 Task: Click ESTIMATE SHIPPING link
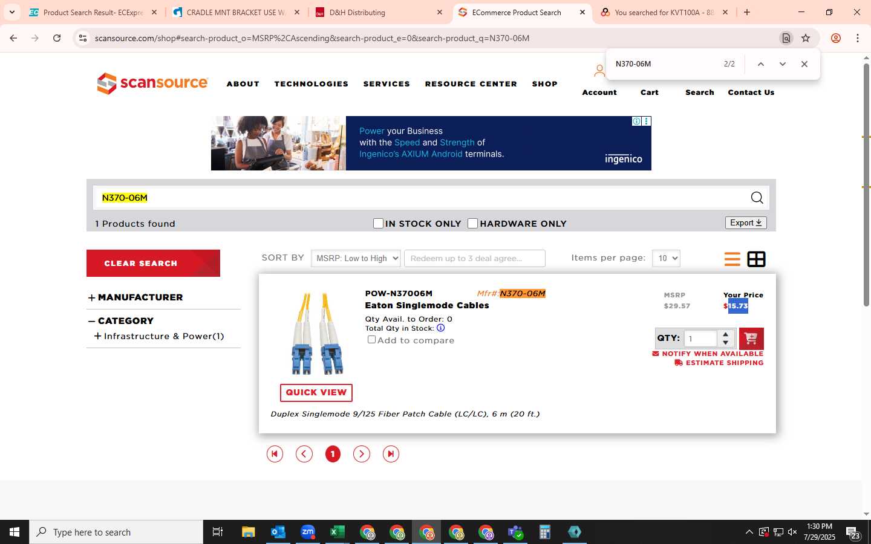[719, 363]
